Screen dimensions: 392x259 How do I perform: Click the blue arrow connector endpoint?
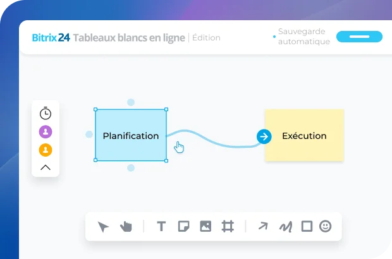click(x=264, y=136)
